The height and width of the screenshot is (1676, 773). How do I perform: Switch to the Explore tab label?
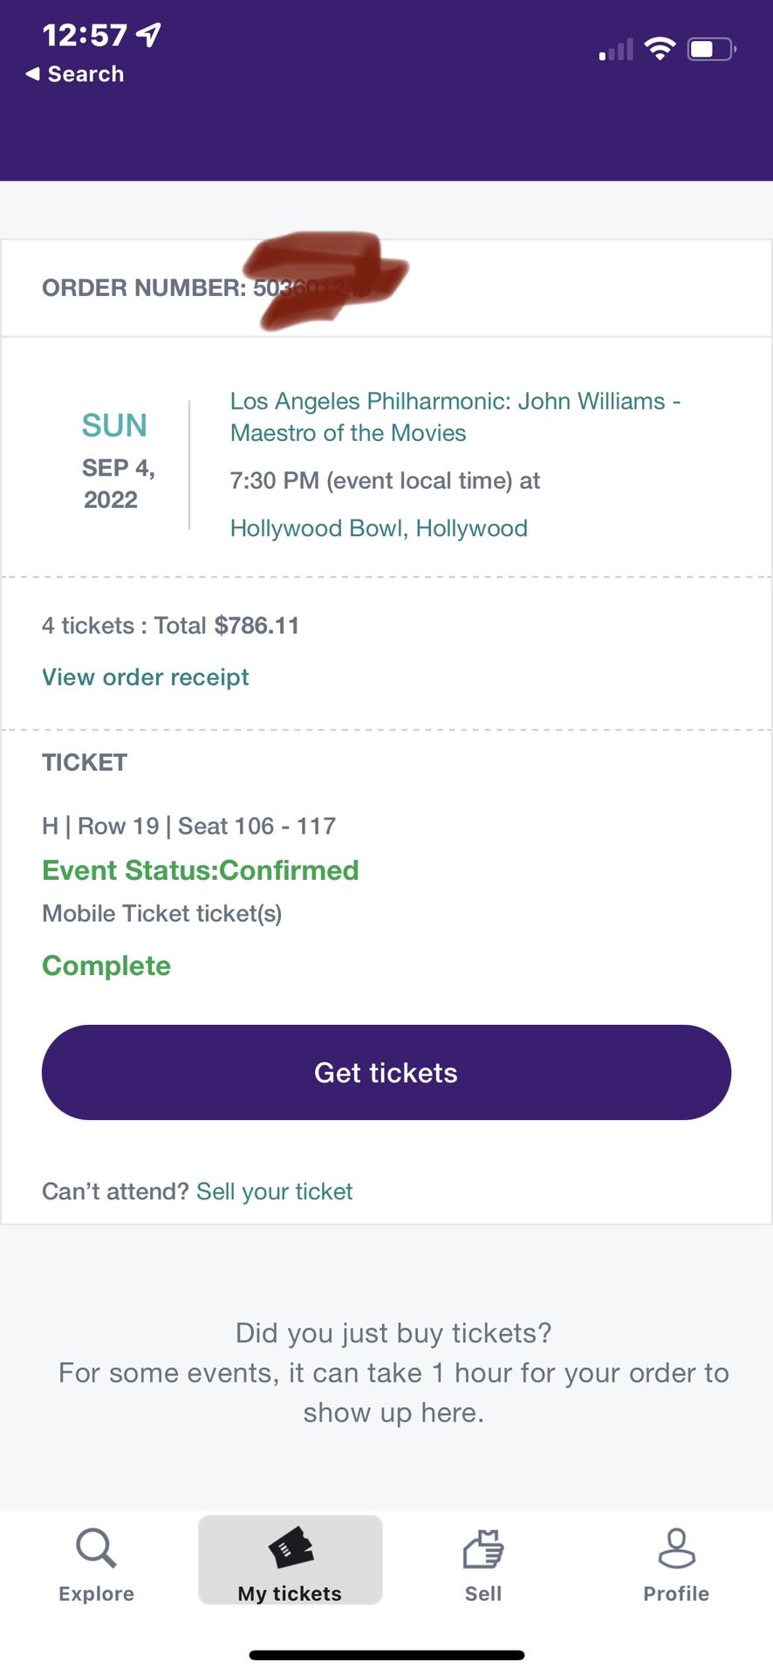[x=96, y=1594]
